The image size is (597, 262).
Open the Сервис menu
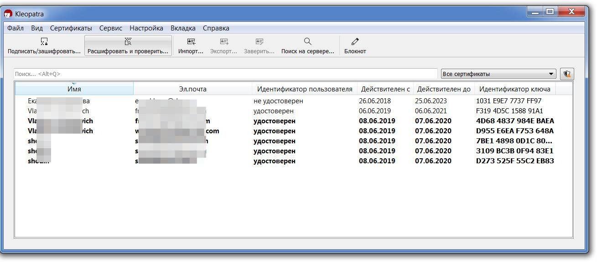pos(111,28)
